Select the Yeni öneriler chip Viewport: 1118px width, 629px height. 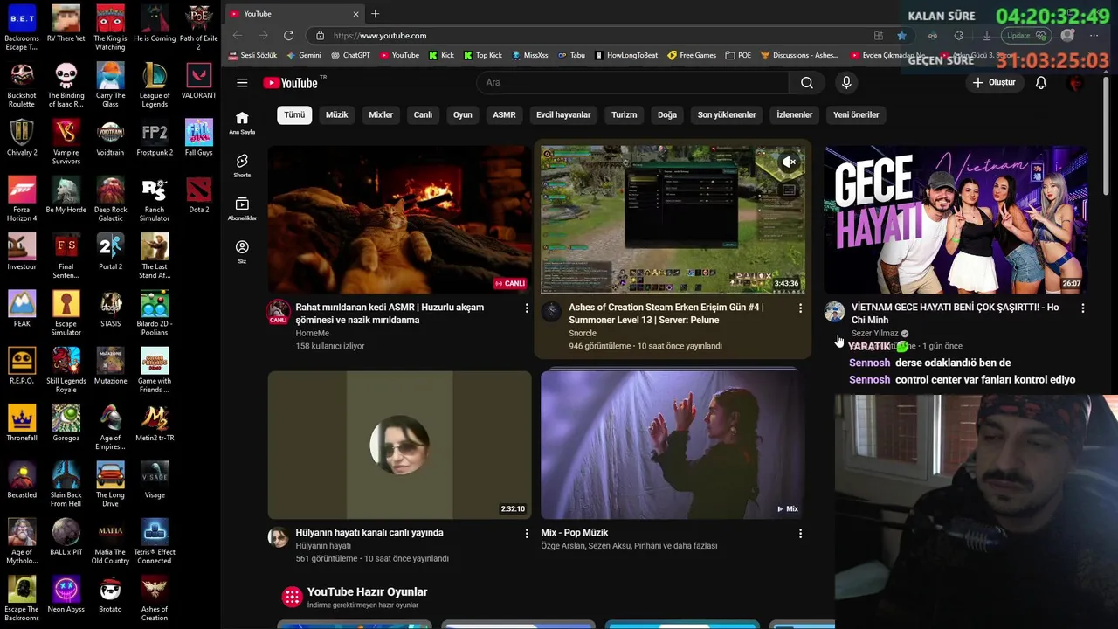point(856,114)
